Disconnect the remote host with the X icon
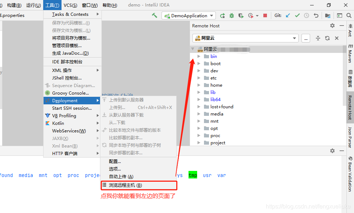 coord(337,38)
